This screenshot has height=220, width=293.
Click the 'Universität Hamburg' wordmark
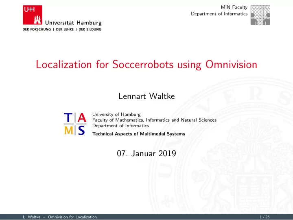coord(73,23)
